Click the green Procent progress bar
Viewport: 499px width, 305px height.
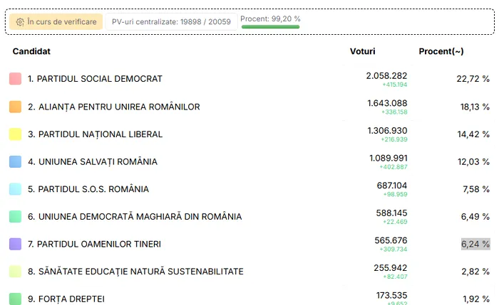(x=270, y=26)
